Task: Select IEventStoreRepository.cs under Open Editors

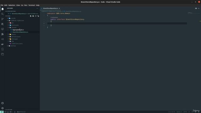Action: (19, 13)
